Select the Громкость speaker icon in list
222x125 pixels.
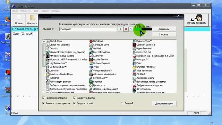(x=91, y=85)
